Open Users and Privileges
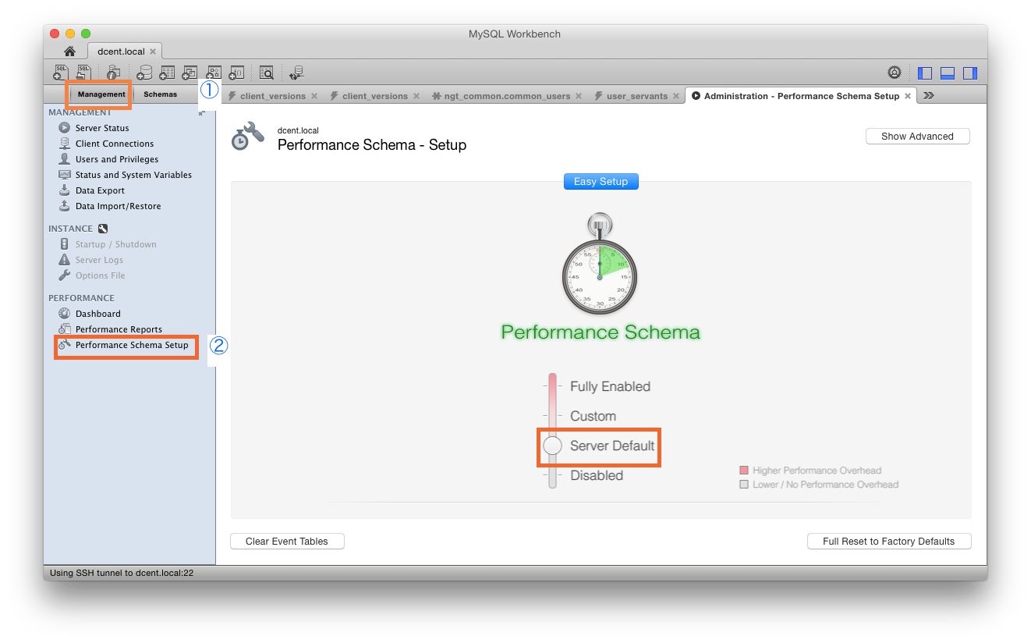1031x643 pixels. (117, 159)
